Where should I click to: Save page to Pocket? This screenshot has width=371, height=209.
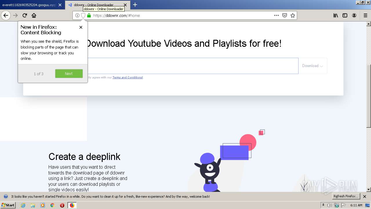[285, 15]
